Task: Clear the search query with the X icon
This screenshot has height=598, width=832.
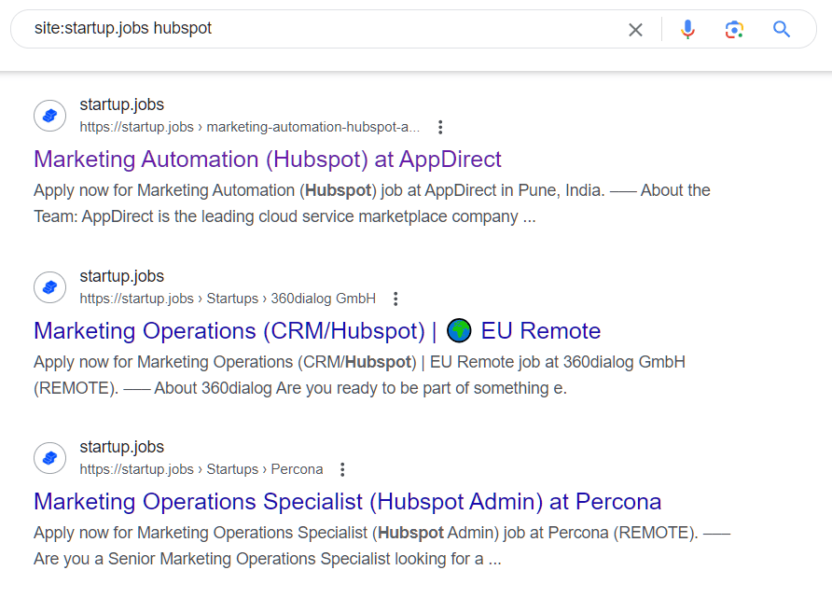Action: click(x=635, y=30)
